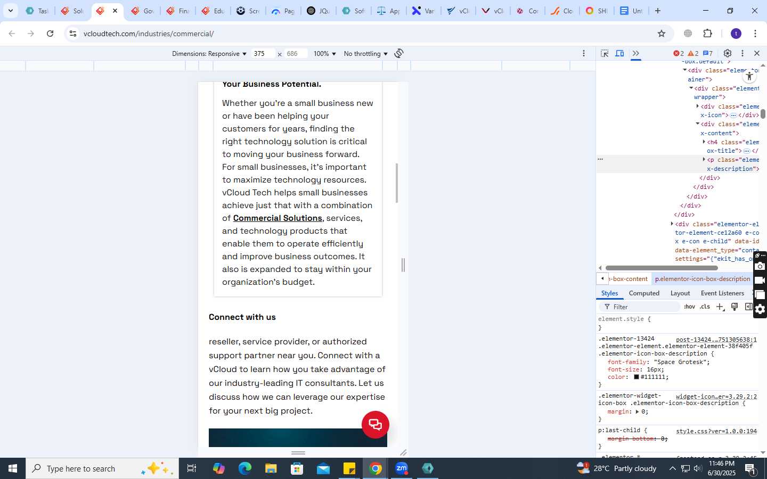Open DevTools customize three-dot menu
Screen dimensions: 767x479
tap(742, 53)
